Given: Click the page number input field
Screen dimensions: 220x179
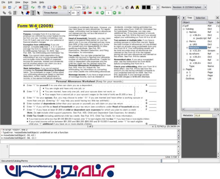Looking at the screenshot, I should coord(108,13).
